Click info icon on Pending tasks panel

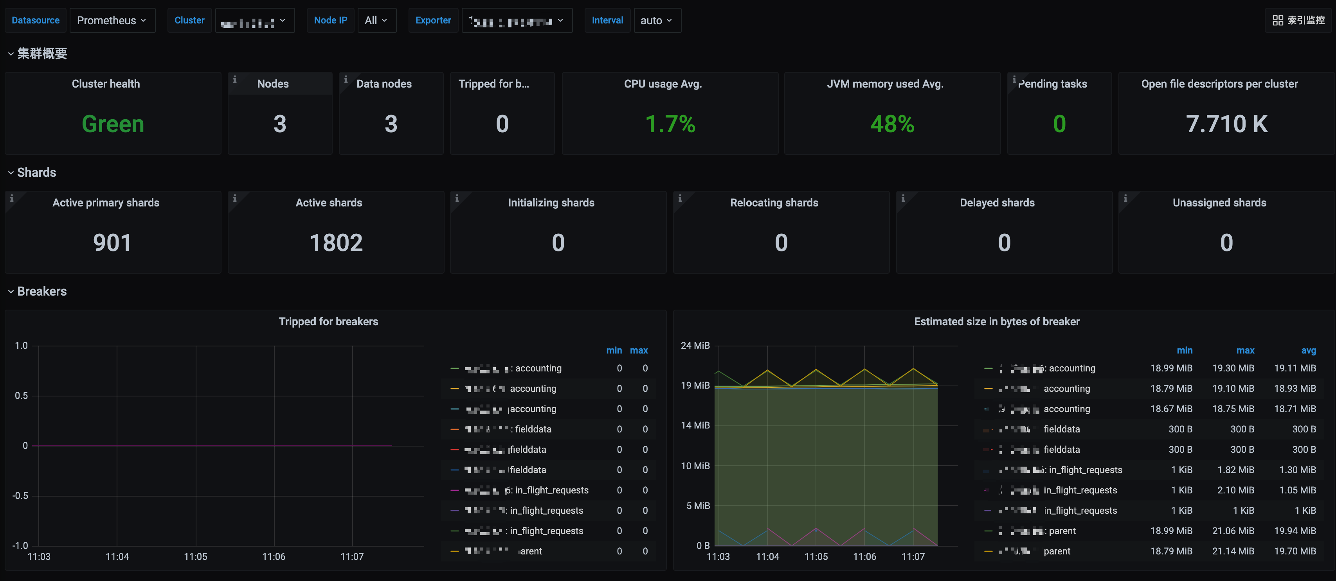(x=1014, y=79)
